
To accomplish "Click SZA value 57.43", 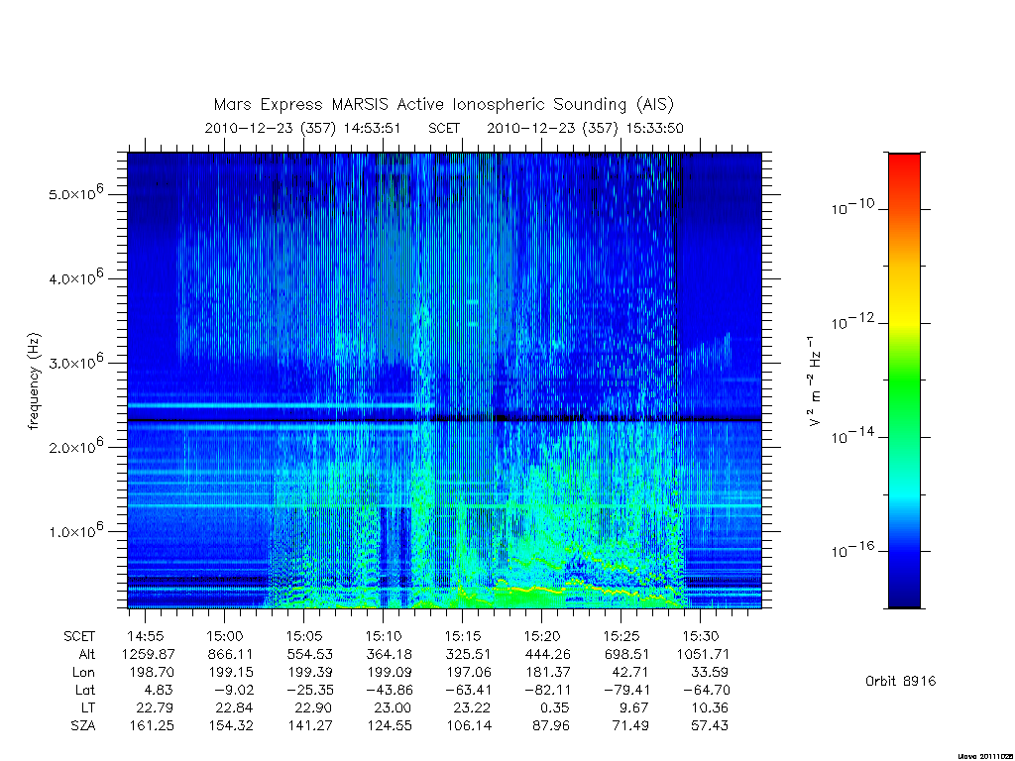I will click(710, 726).
